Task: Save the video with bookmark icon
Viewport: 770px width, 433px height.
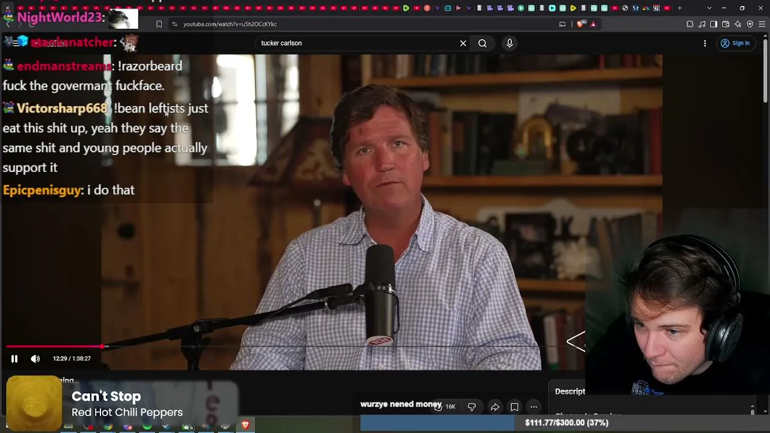Action: click(x=514, y=407)
